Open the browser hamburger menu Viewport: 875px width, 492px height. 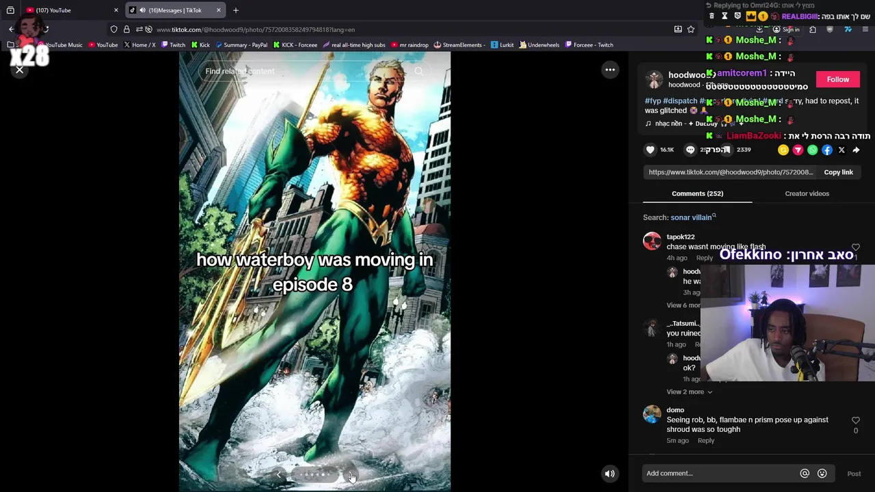(865, 29)
